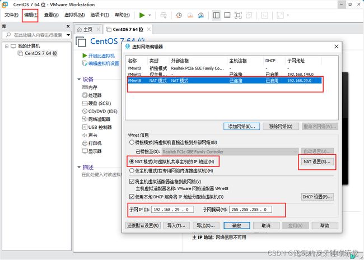Click the 子网掩码 input field
This screenshot has height=260, width=364.
[x=250, y=210]
